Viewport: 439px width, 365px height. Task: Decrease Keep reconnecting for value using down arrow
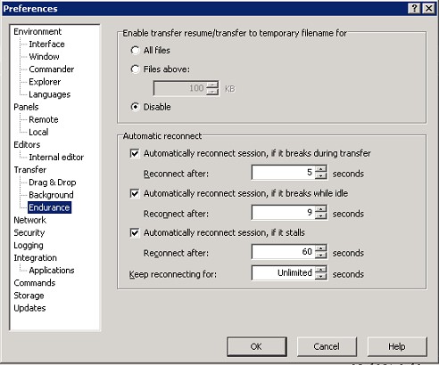tap(320, 277)
